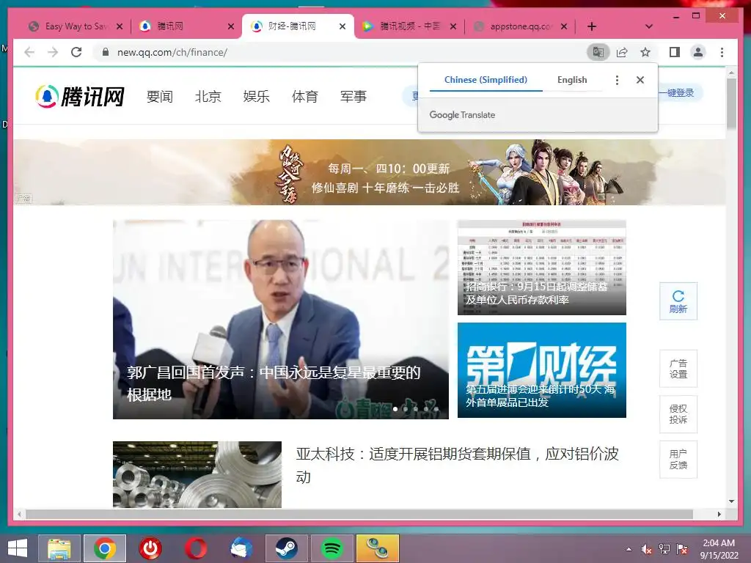Open Chrome profile menu
The height and width of the screenshot is (563, 751).
click(698, 52)
